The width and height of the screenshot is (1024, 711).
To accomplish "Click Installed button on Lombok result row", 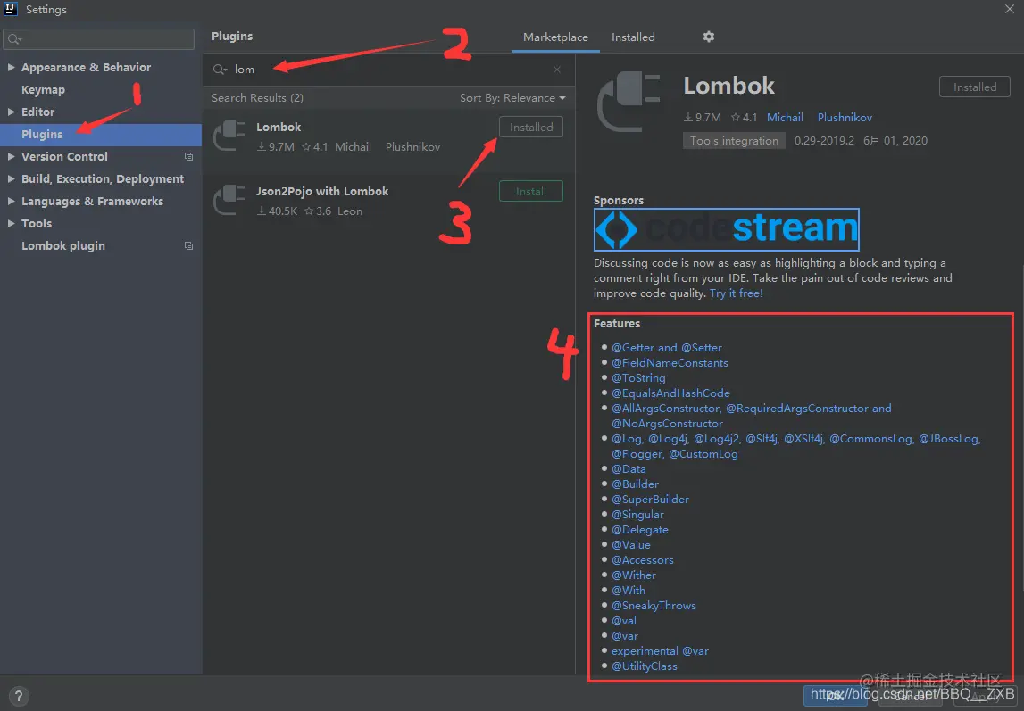I will 531,128.
